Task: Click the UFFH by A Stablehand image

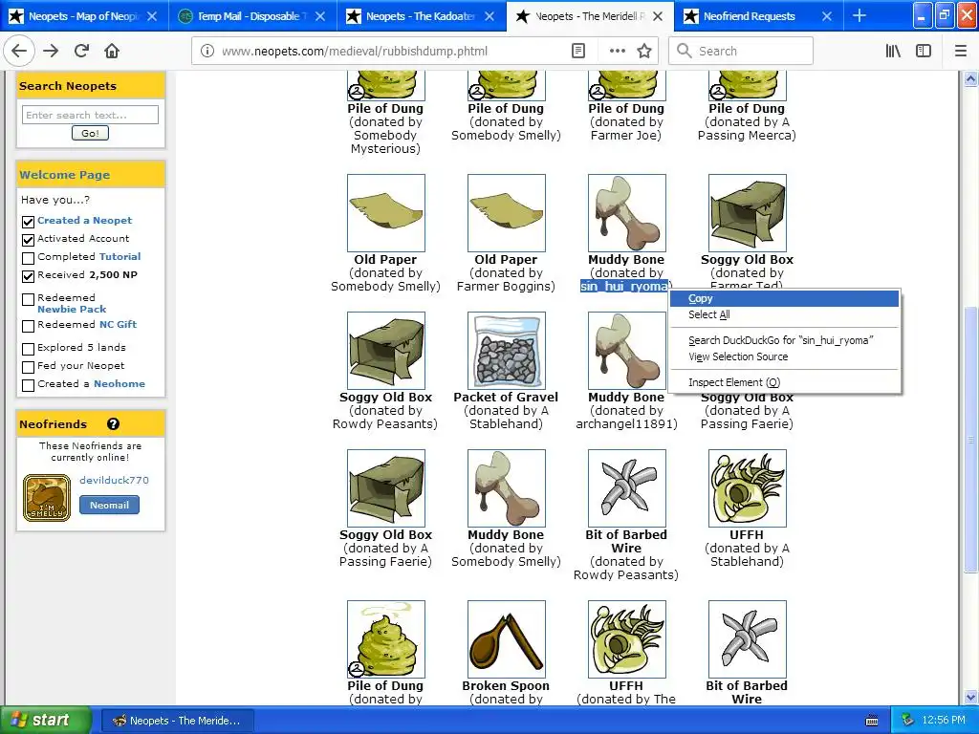Action: pos(748,488)
